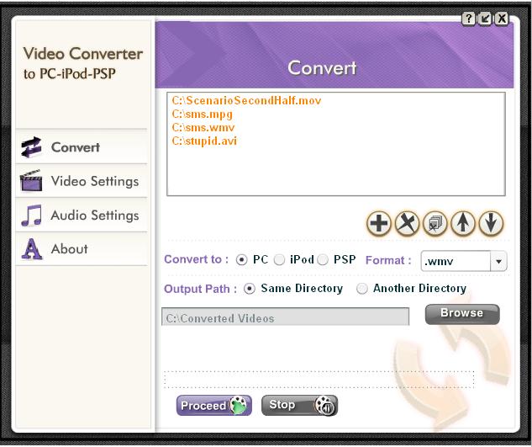Close the converter with the X icon
The width and height of the screenshot is (532, 447).
[x=502, y=19]
